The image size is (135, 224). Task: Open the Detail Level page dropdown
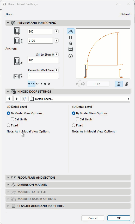pyautogui.click(x=79, y=99)
